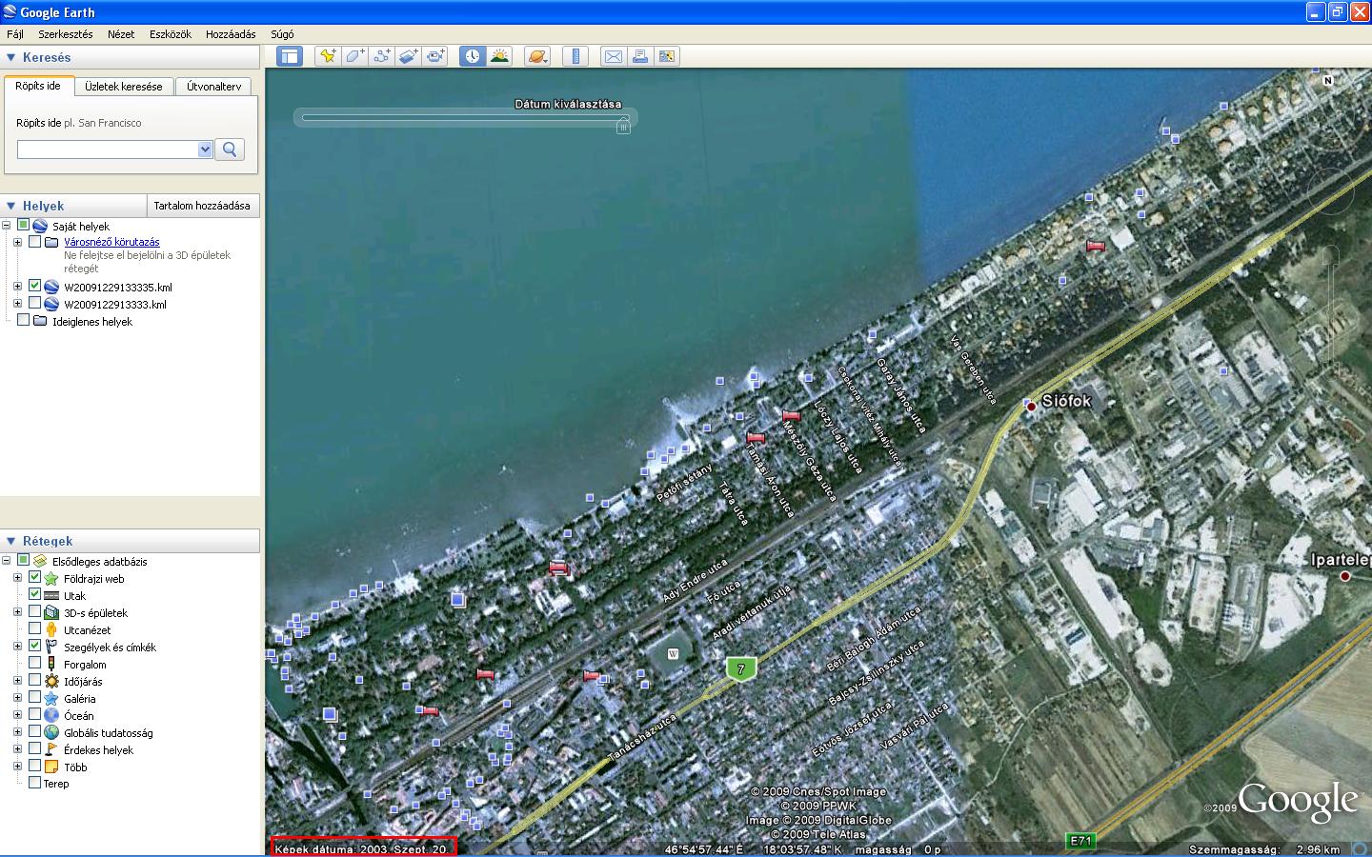Image resolution: width=1372 pixels, height=857 pixels.
Task: Collapse the Helyek panel triangle
Action: pos(11,206)
